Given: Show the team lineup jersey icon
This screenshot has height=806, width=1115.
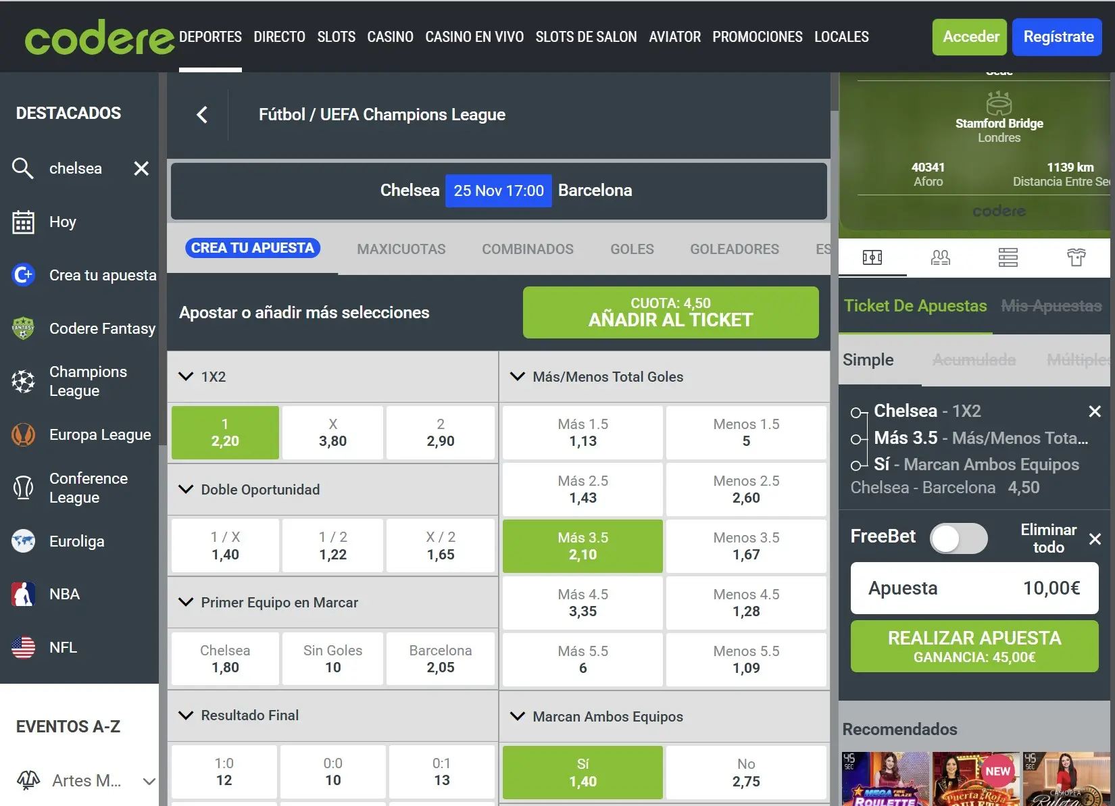Looking at the screenshot, I should click(1076, 257).
